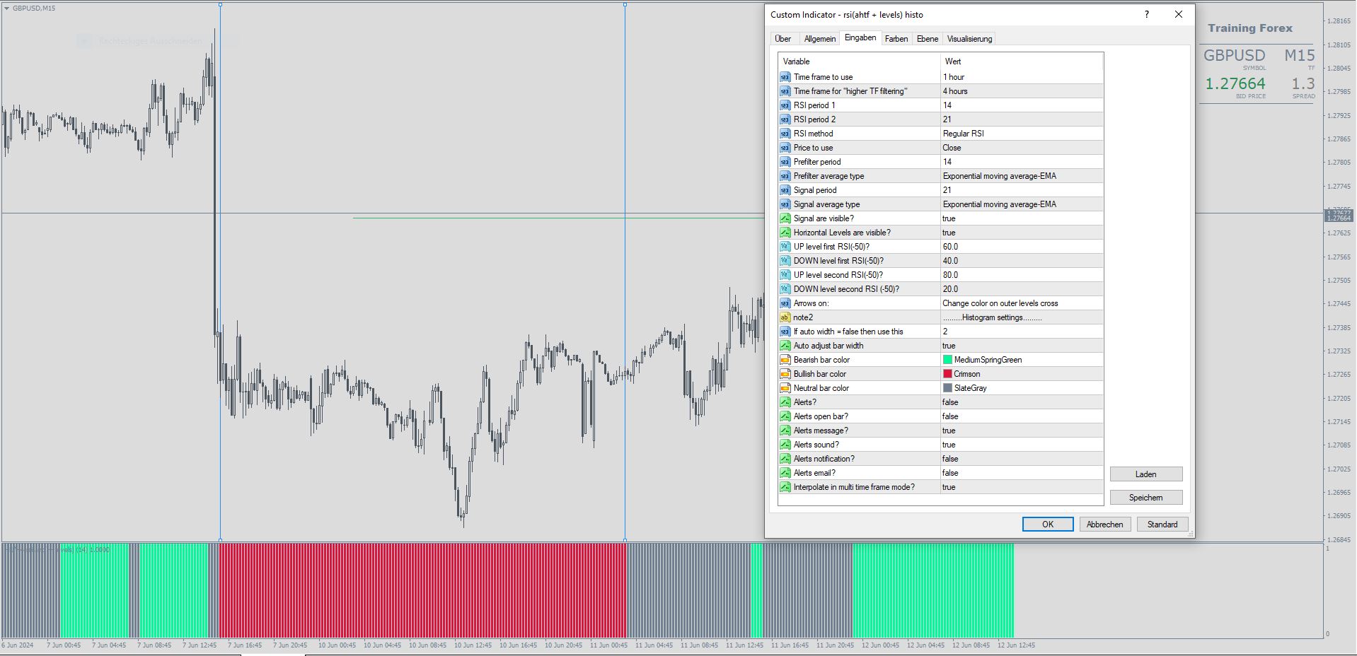This screenshot has height=656, width=1357.
Task: Click the 20.0 value for DOWN level second
Action: click(950, 289)
